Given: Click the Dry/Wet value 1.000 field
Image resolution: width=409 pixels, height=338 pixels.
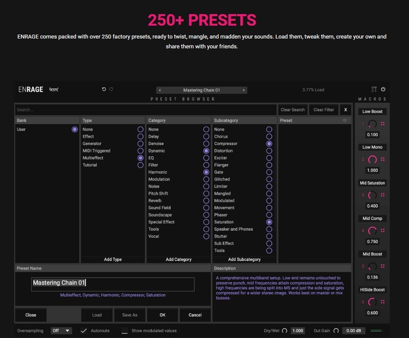Looking at the screenshot, I should [298, 331].
